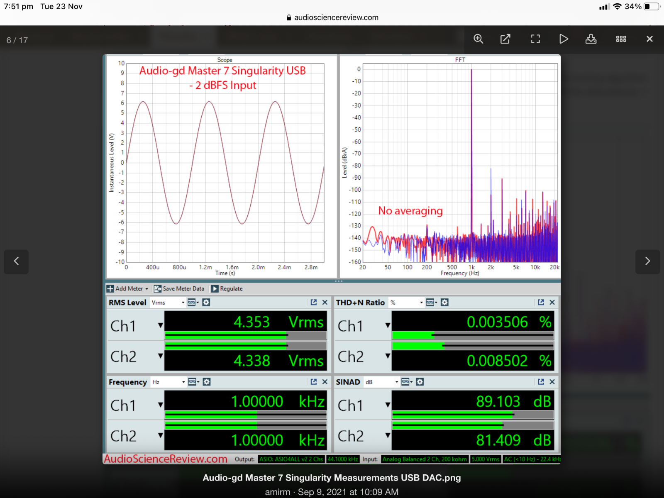This screenshot has width=664, height=498.
Task: Open the SINAD dB unit dropdown
Action: click(382, 382)
